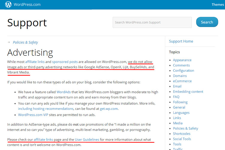
Task: Open the Embedding content topic
Action: tap(188, 92)
